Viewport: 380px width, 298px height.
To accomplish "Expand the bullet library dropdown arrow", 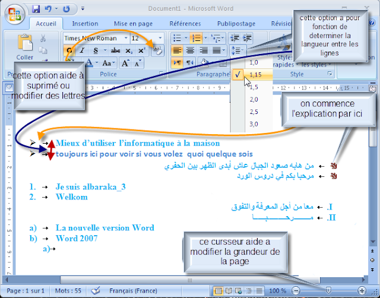I will [x=186, y=38].
